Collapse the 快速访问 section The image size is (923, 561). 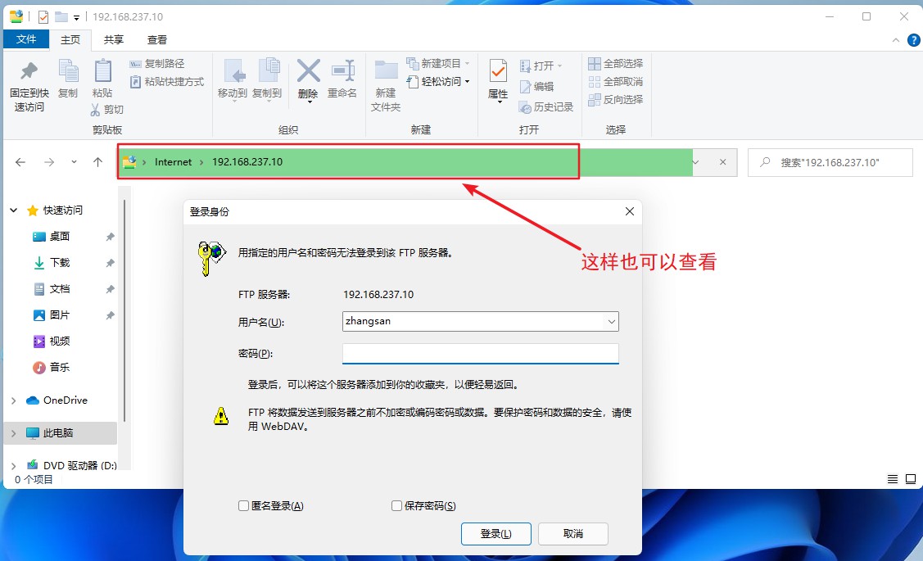[14, 210]
